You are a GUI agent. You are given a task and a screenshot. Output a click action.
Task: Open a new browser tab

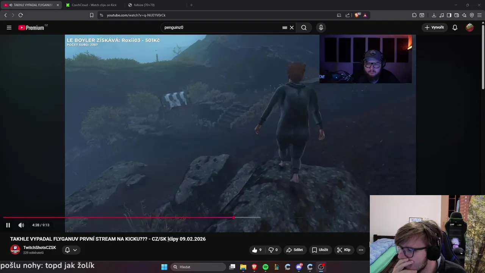[191, 5]
